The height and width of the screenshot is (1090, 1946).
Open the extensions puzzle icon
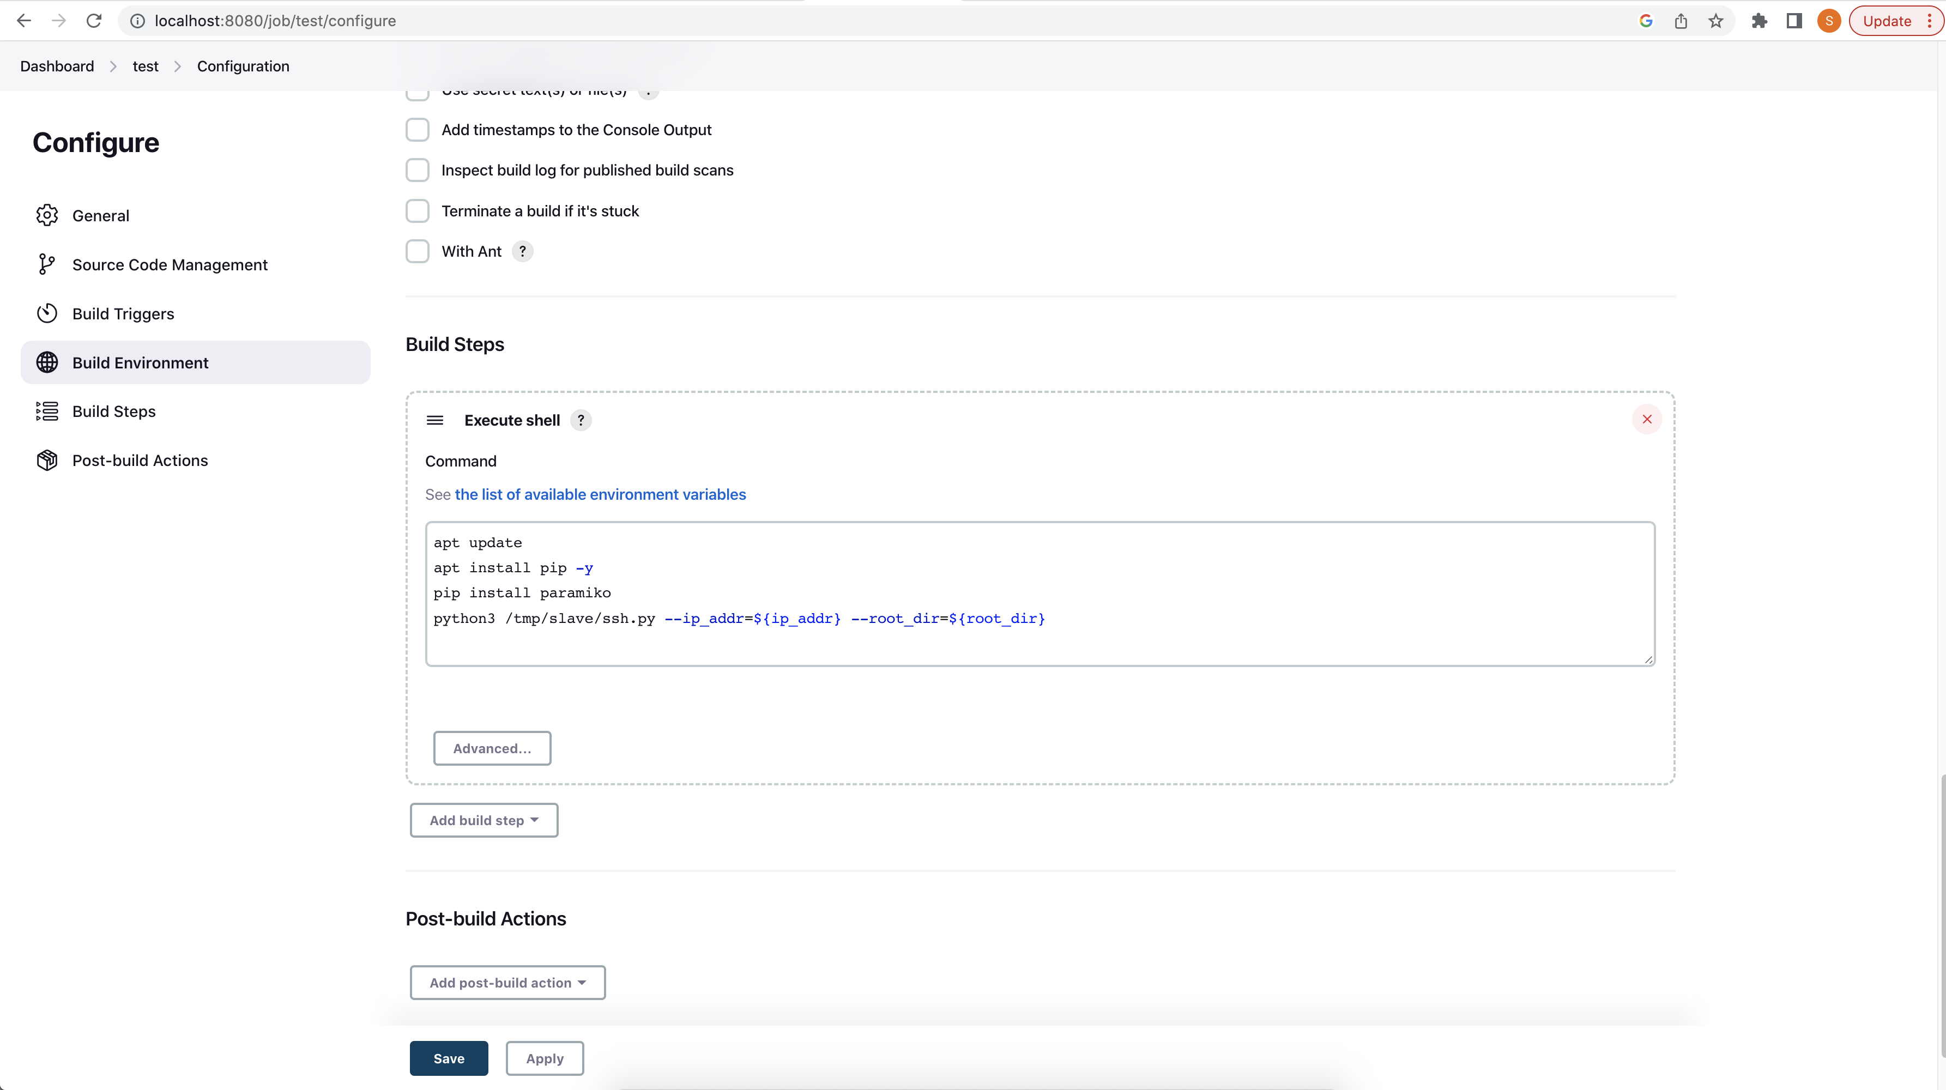[x=1760, y=20]
